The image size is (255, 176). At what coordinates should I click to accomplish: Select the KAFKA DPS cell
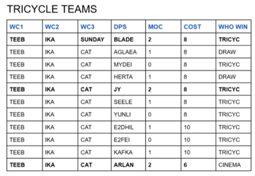[x=129, y=152]
